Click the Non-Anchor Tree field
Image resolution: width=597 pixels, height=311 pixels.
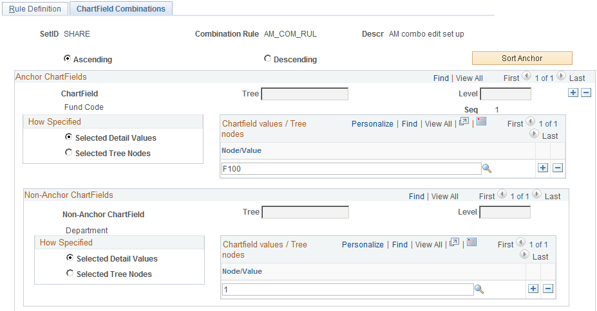point(305,212)
